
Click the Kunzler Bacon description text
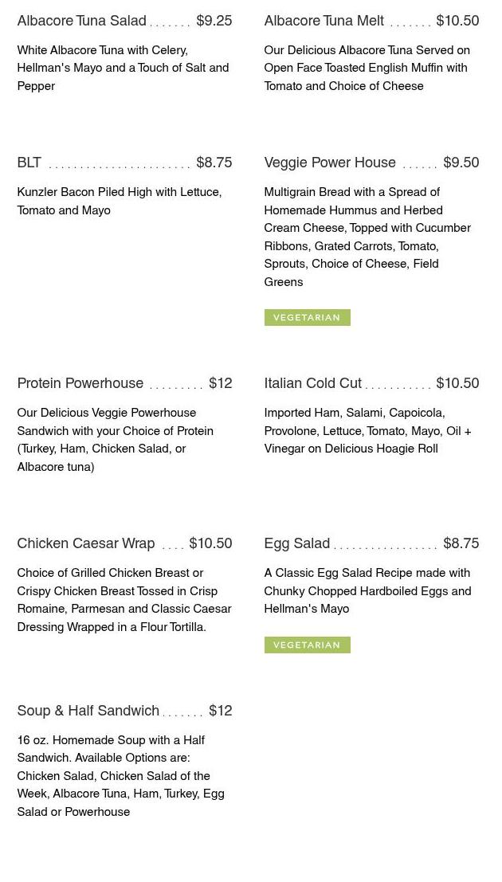pos(120,201)
